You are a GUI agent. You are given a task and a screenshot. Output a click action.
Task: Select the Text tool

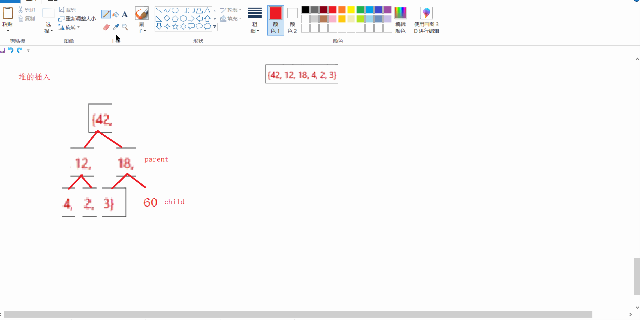(125, 14)
